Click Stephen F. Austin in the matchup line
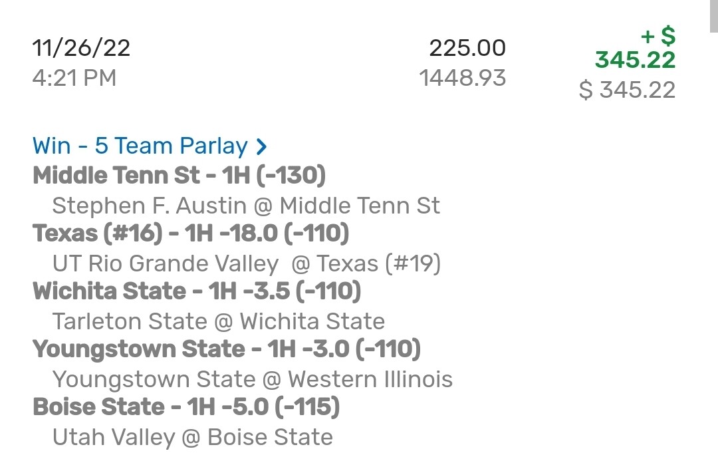The width and height of the screenshot is (718, 471). coord(149,206)
